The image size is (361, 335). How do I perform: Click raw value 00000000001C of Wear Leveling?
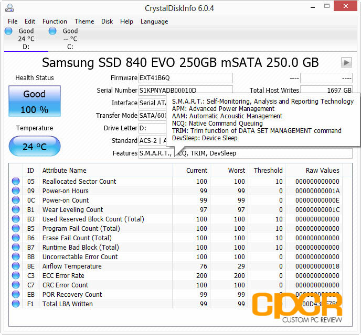coord(317,209)
